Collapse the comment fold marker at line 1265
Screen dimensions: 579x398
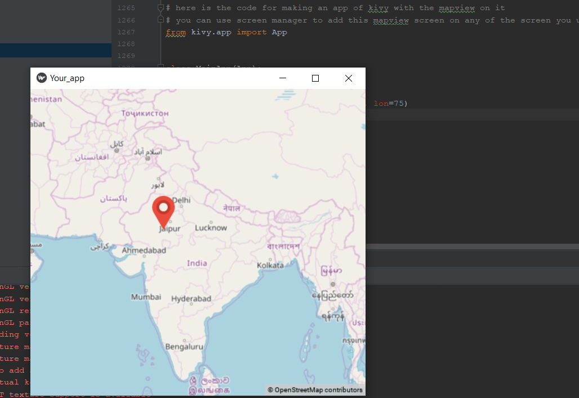pyautogui.click(x=161, y=8)
